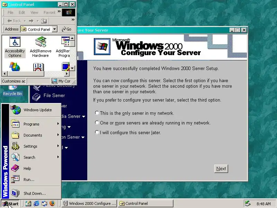Viewport: 277px width, 208px height.
Task: Switch to Control Panel taskbar button
Action: coord(145,203)
